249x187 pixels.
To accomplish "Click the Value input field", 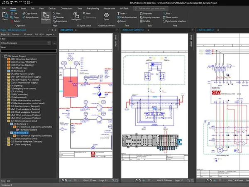I will point(27,51).
